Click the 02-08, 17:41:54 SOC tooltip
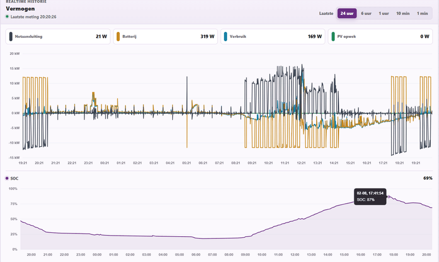439x262 pixels. pyautogui.click(x=370, y=197)
